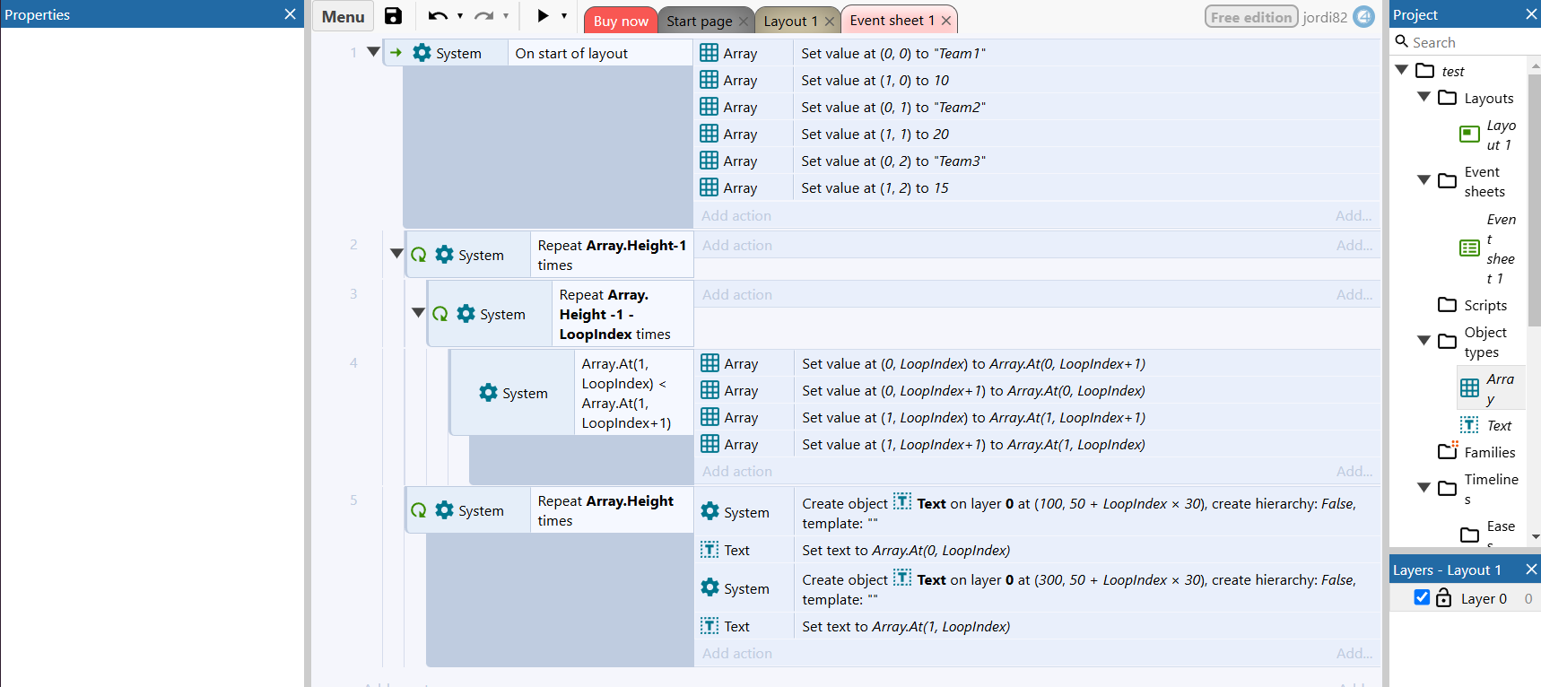
Task: Collapse the Event sheets folder
Action: 1424,180
